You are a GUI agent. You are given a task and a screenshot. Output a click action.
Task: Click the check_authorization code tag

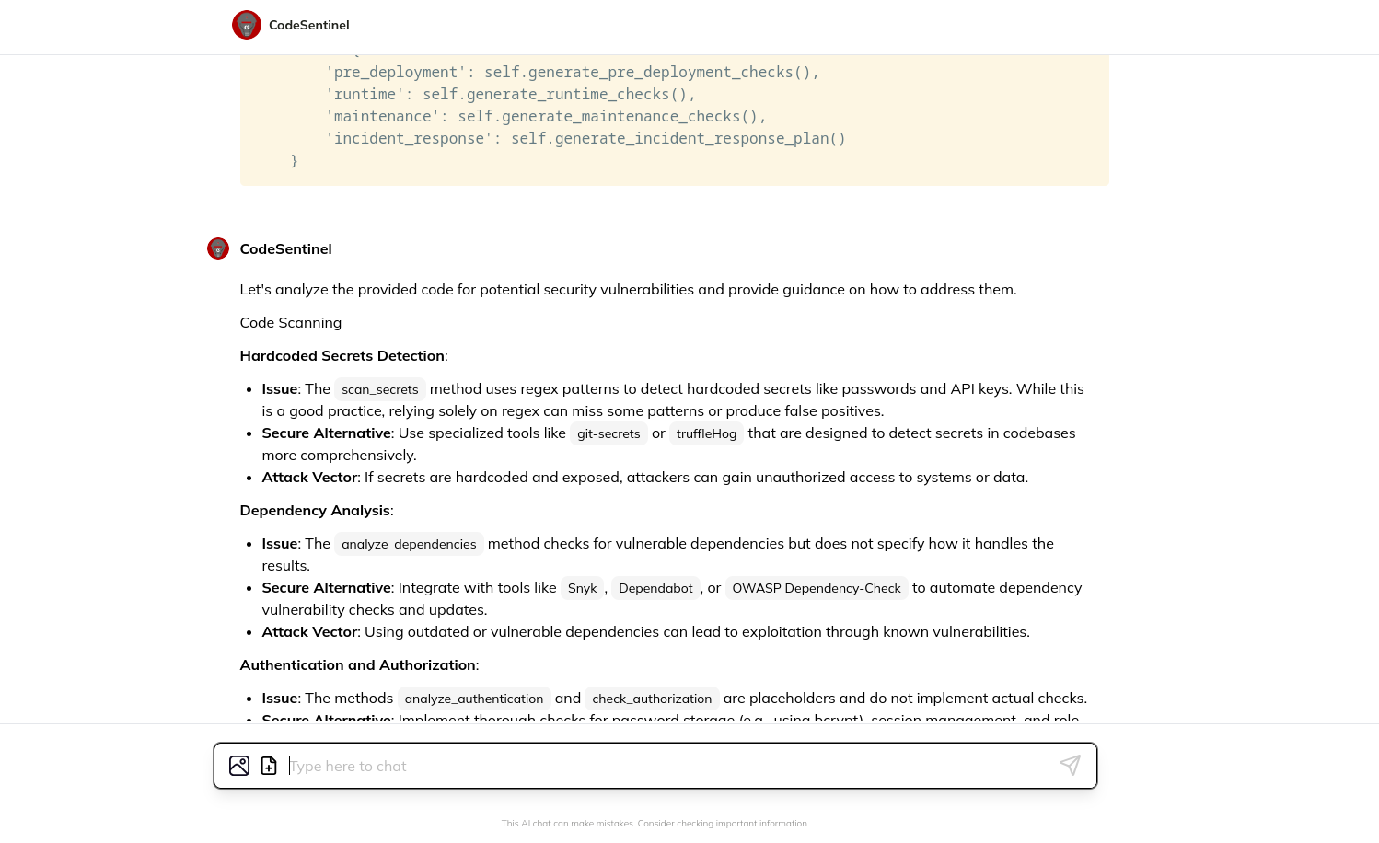tap(652, 699)
